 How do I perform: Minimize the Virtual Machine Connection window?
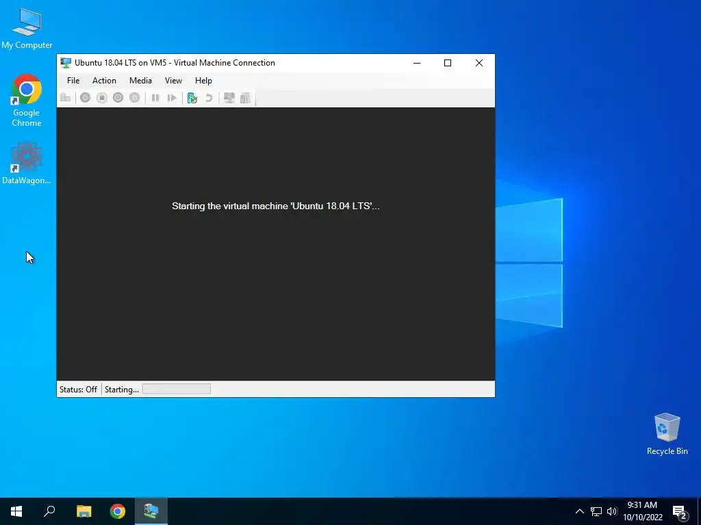[x=417, y=63]
